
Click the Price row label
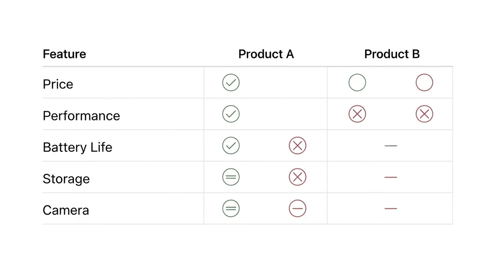[x=58, y=84]
